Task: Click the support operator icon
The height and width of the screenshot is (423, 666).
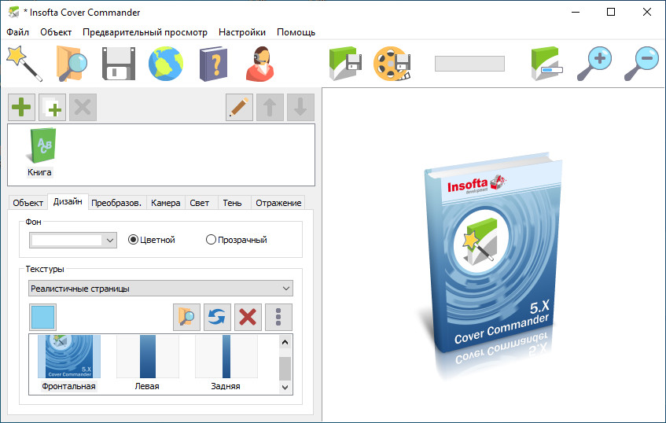Action: click(x=260, y=64)
